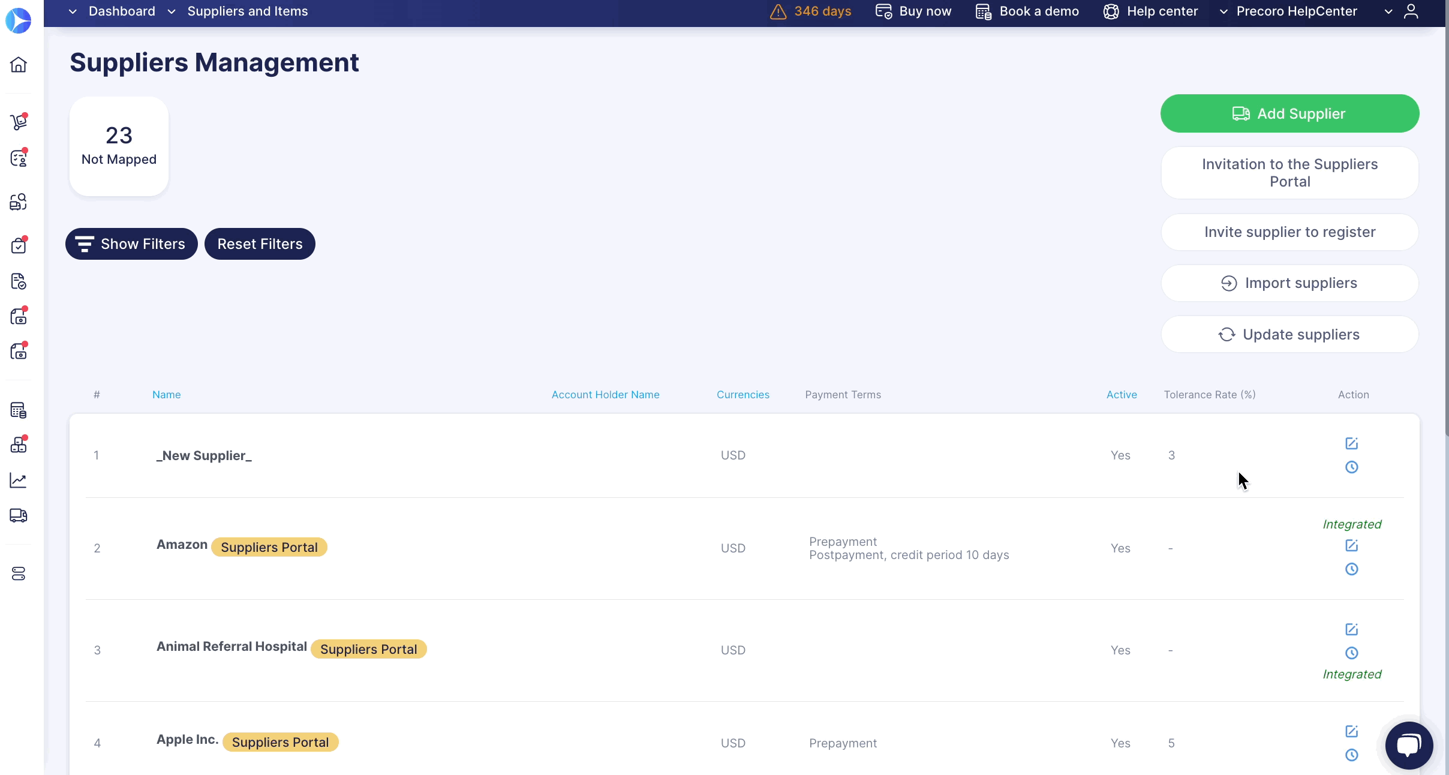This screenshot has height=775, width=1449.
Task: Click the Suppliers Portal badge beside Amazon
Action: 269,547
